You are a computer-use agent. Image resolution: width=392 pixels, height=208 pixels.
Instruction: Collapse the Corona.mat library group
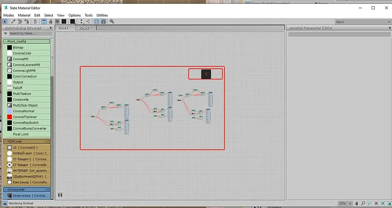(6, 189)
